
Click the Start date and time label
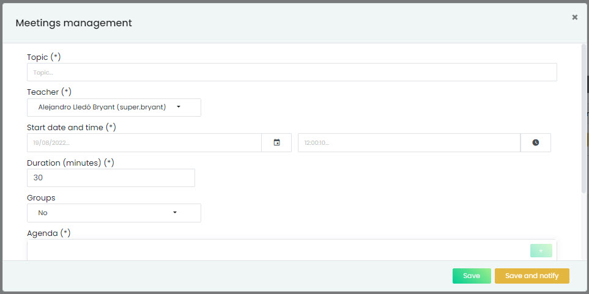(x=71, y=127)
